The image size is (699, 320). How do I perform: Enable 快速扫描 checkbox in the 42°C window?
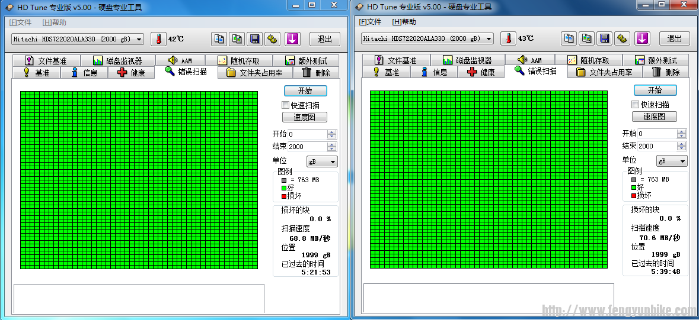[x=286, y=105]
